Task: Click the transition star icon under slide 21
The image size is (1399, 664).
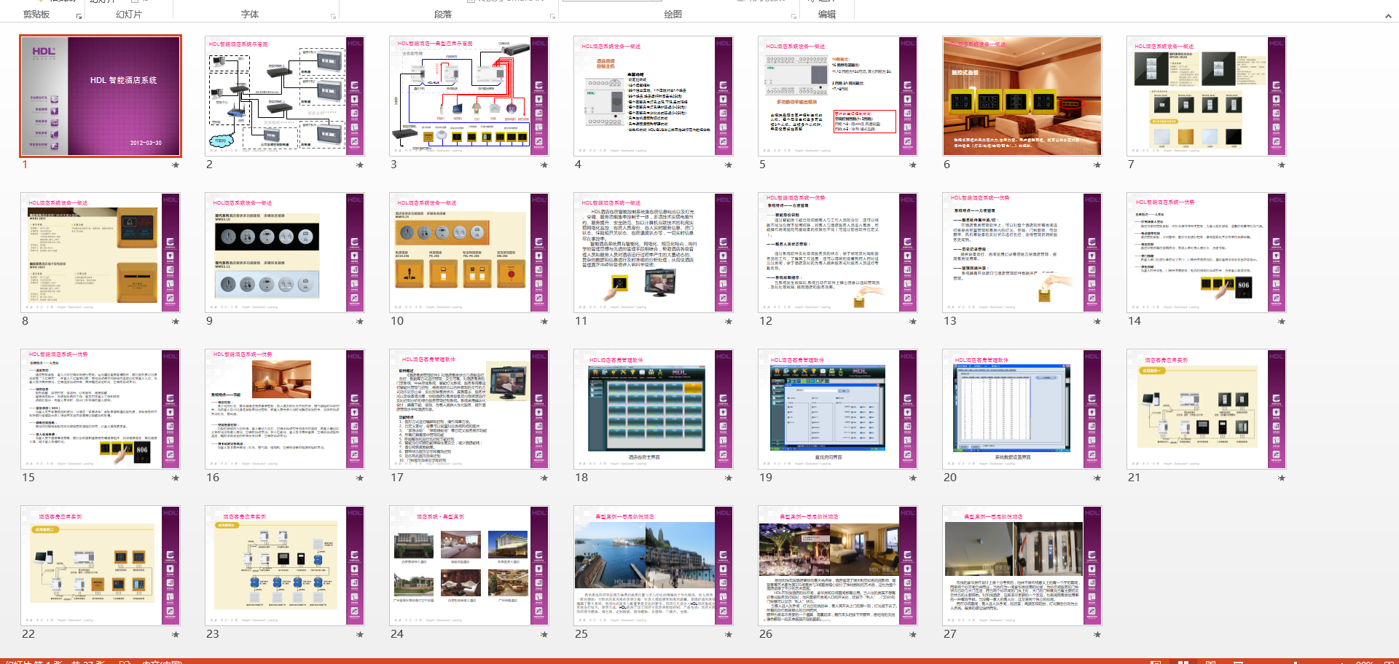Action: (x=1281, y=478)
